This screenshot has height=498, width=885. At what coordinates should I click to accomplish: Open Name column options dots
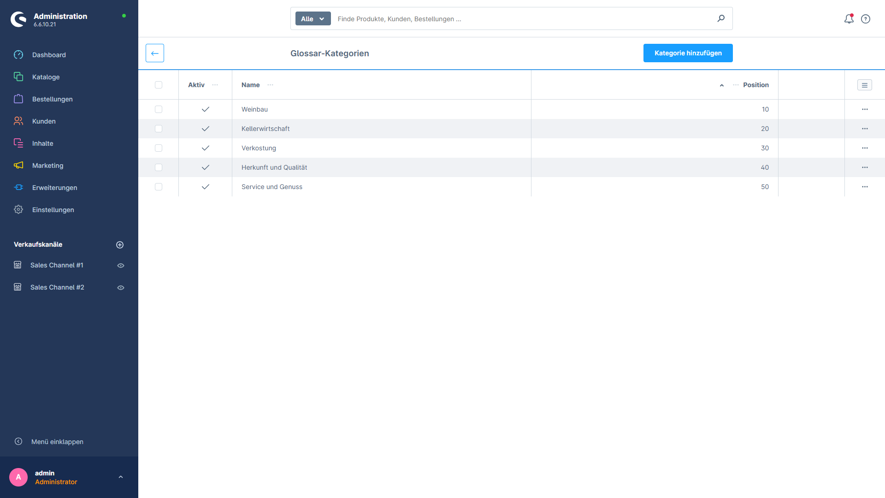270,85
